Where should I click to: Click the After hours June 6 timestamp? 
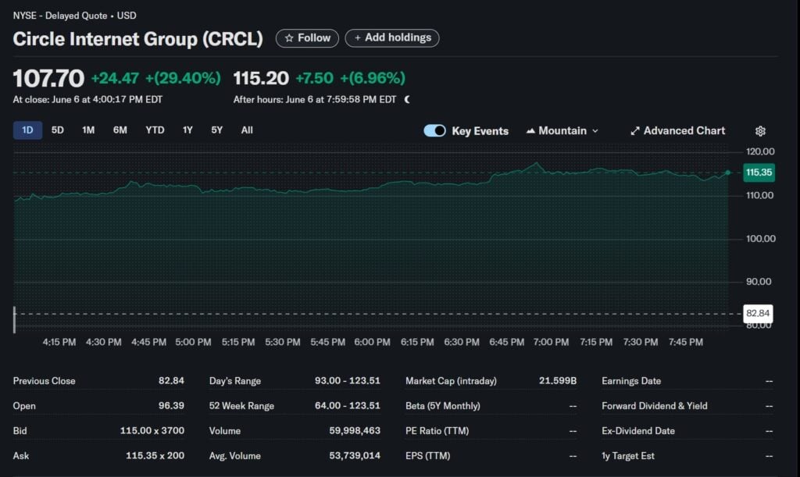(x=315, y=99)
